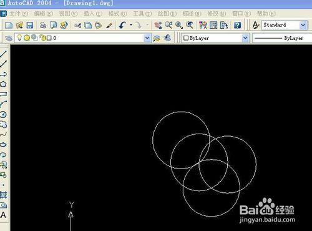Create a new drawing with New icon
This screenshot has width=312, height=231.
pyautogui.click(x=9, y=26)
